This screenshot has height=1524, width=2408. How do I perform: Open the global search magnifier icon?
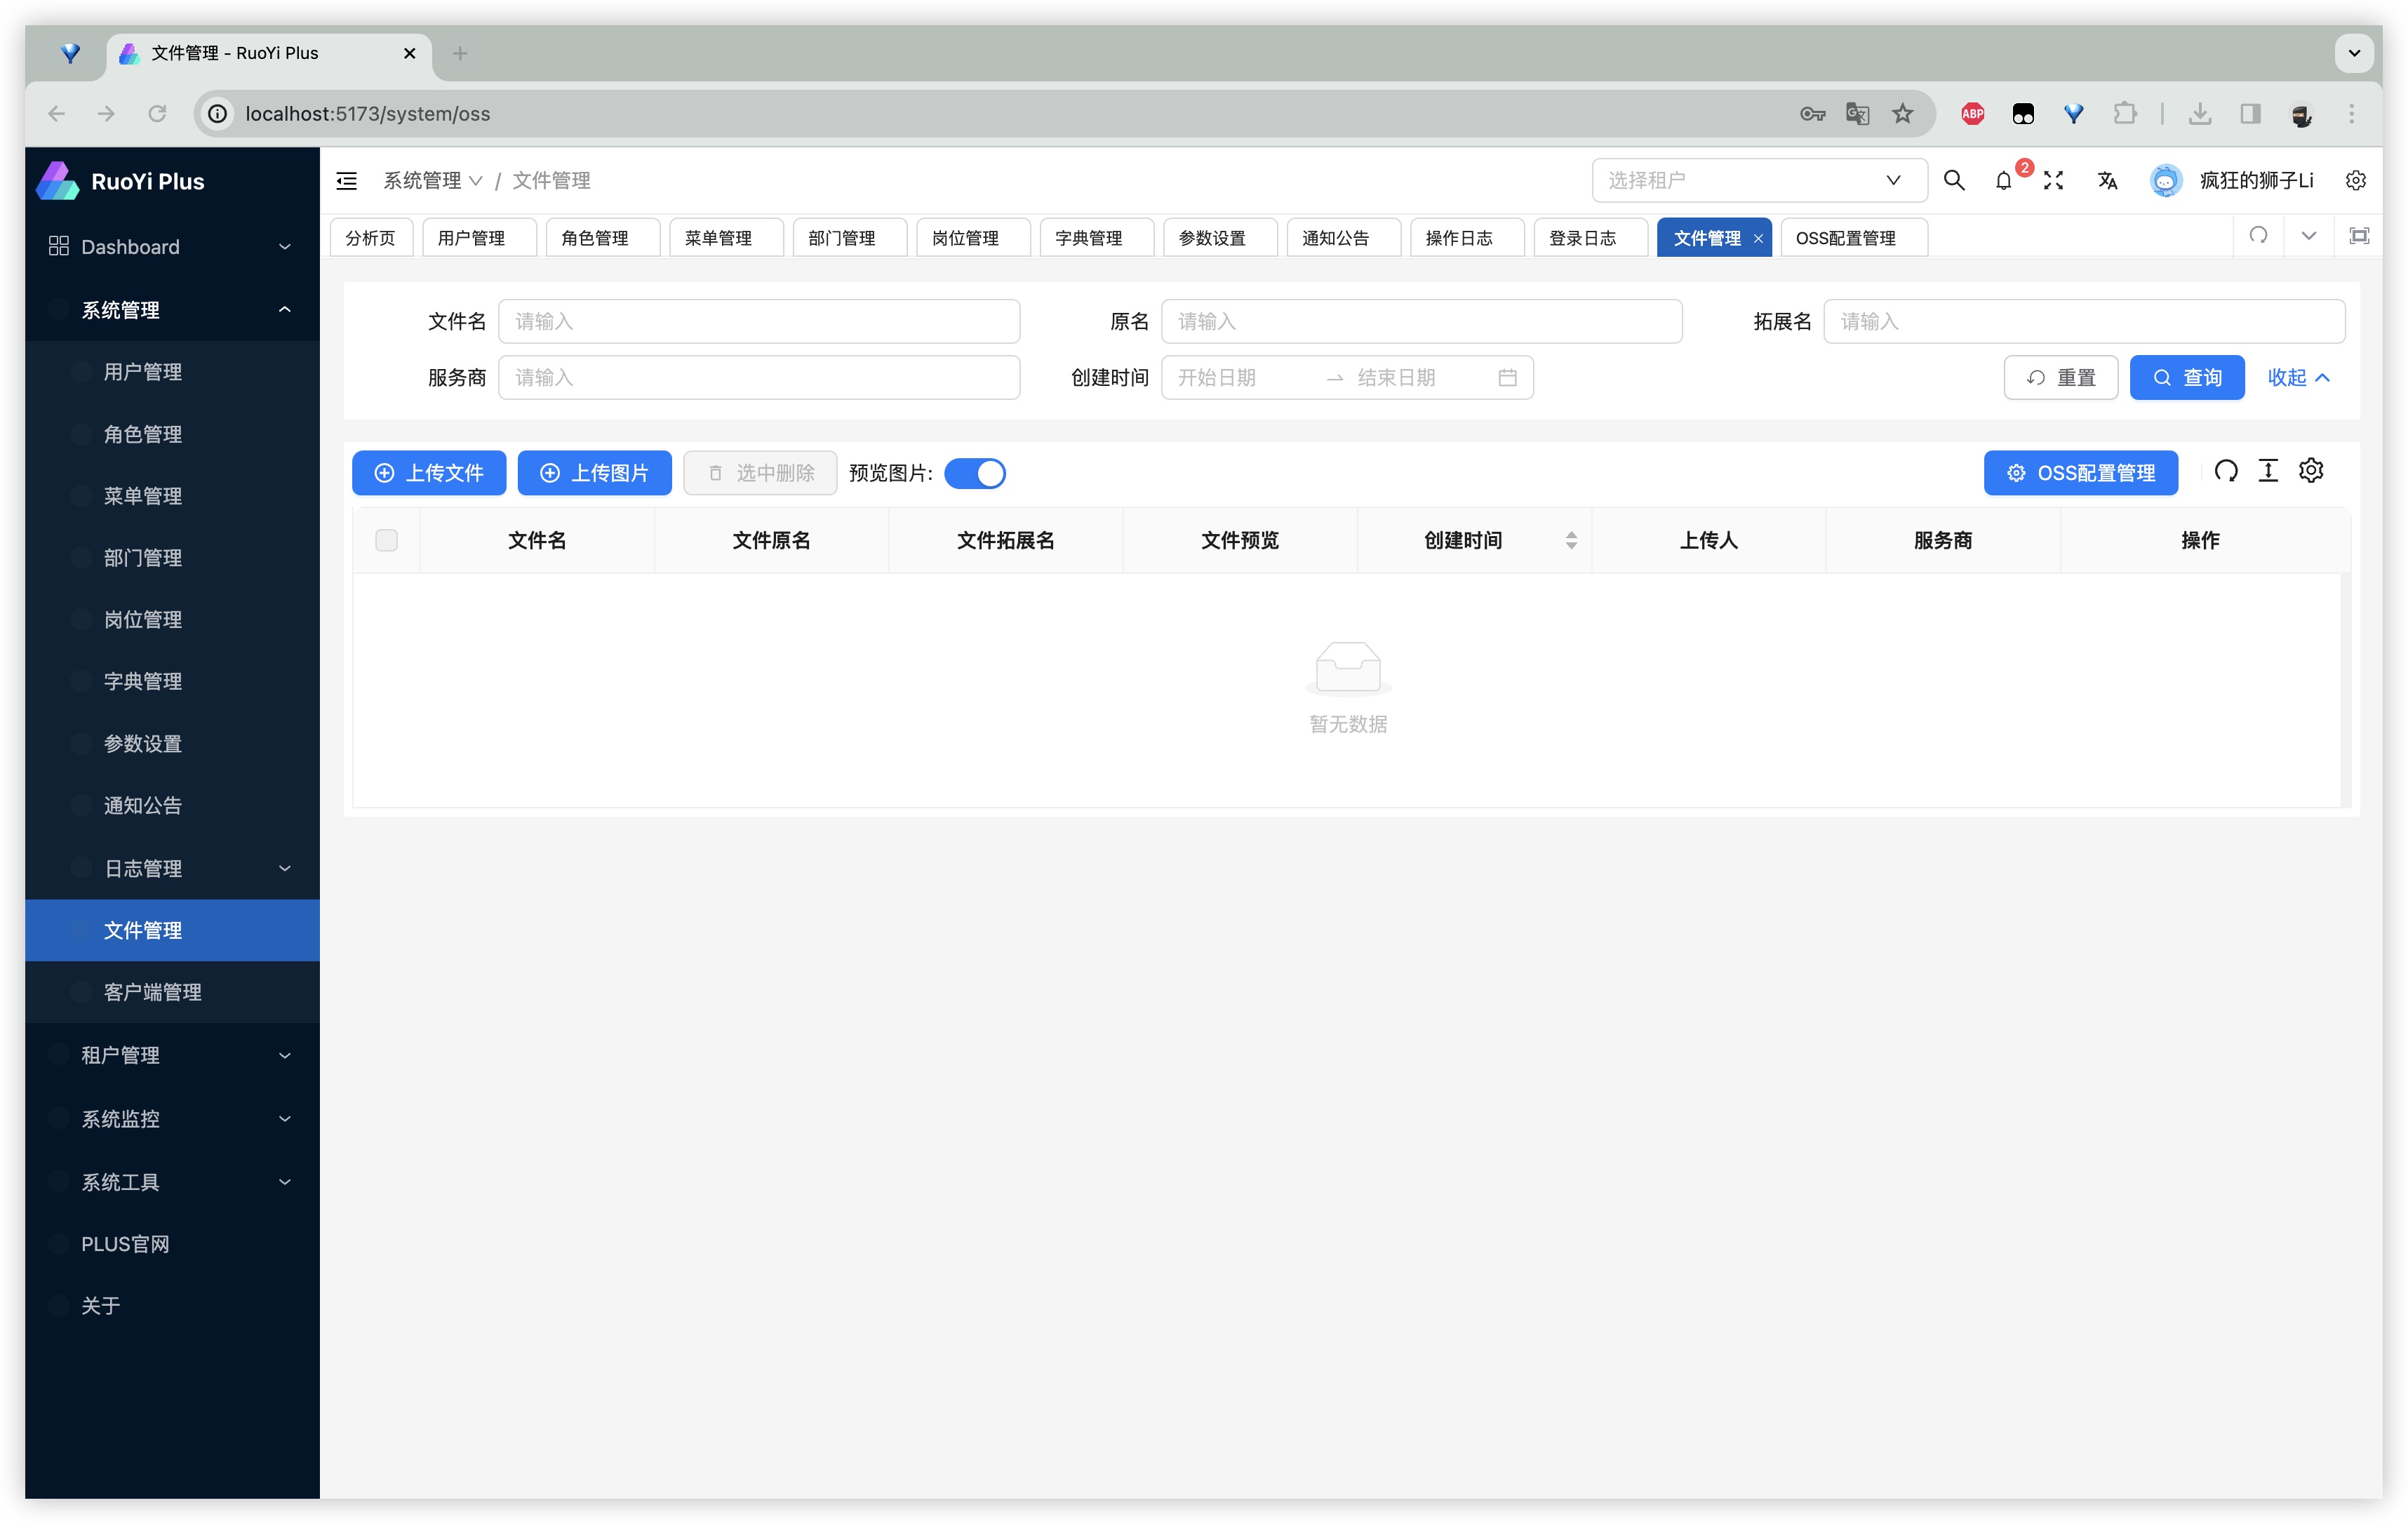coord(1953,180)
